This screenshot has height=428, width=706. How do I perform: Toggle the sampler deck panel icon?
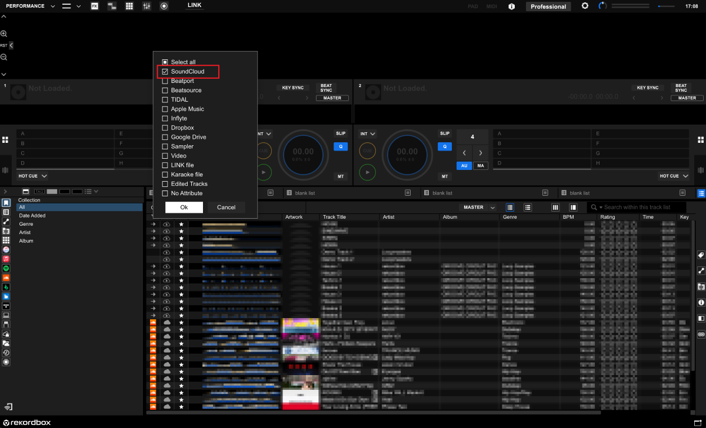(x=129, y=6)
